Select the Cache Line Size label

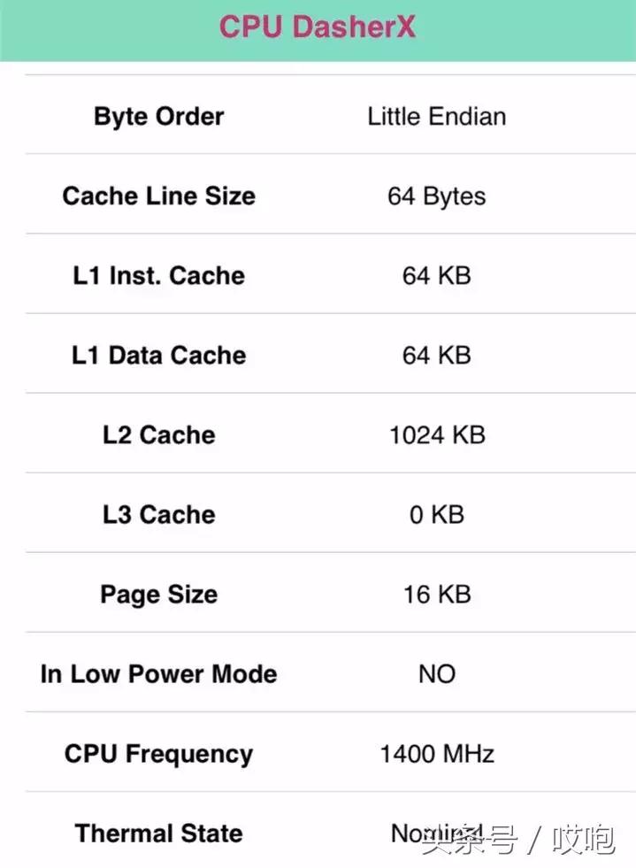(158, 196)
